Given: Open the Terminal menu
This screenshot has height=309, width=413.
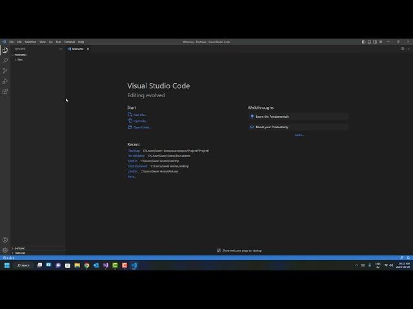Looking at the screenshot, I should (70, 42).
